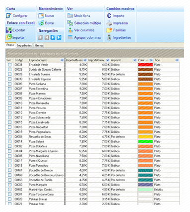The height and width of the screenshot is (212, 190).
Task: Click the Familias folder icon
Action: point(109,30)
